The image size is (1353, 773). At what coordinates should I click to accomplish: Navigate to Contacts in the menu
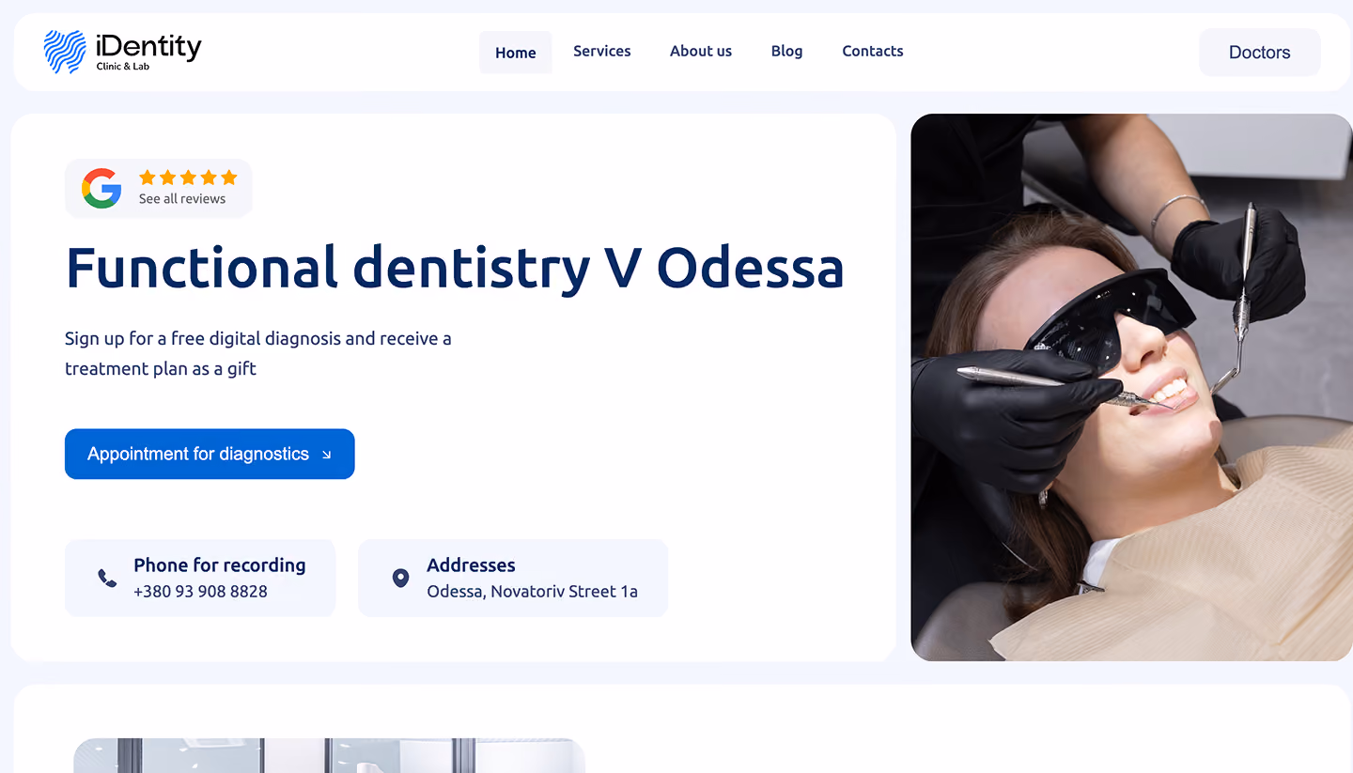point(873,52)
